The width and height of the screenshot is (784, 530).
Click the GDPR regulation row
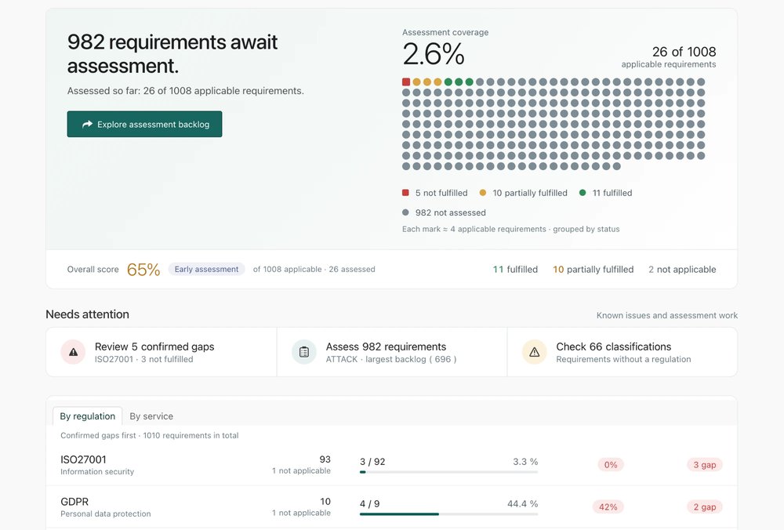click(x=391, y=506)
